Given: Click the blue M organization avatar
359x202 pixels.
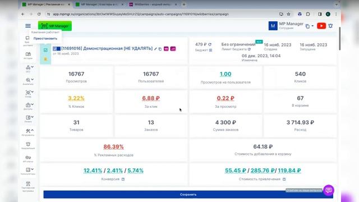Looking at the screenshot, I should pyautogui.click(x=273, y=26).
